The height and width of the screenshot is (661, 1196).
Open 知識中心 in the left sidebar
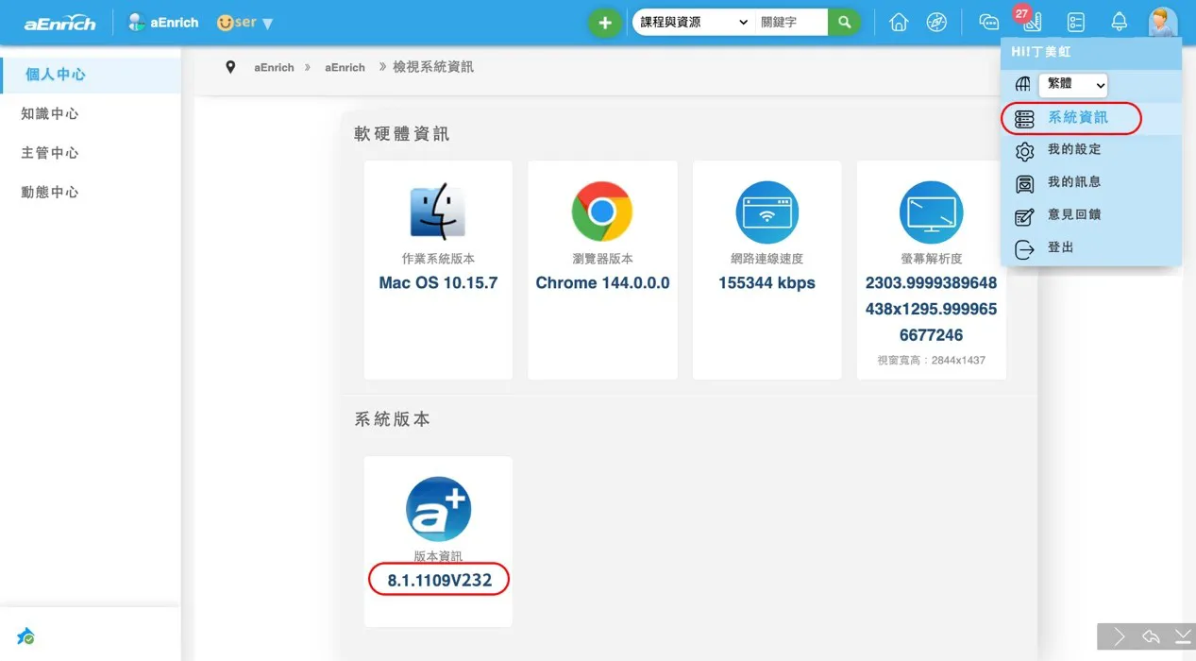(x=50, y=114)
